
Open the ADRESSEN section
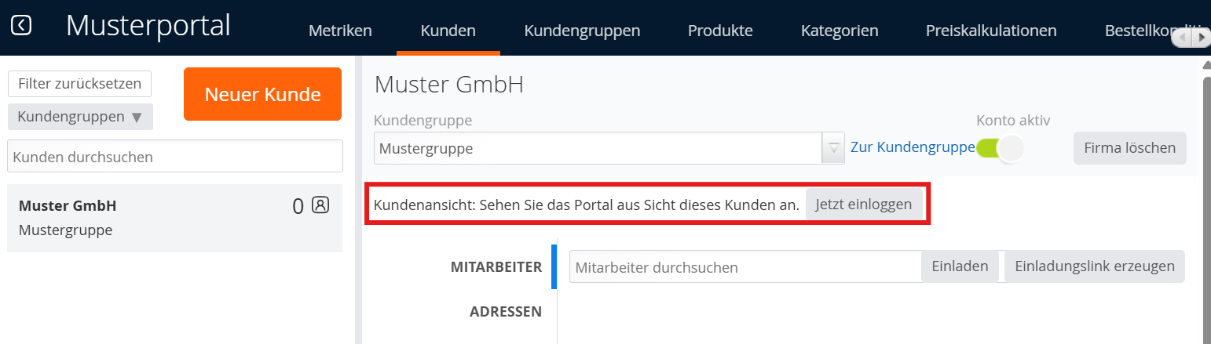(x=505, y=311)
